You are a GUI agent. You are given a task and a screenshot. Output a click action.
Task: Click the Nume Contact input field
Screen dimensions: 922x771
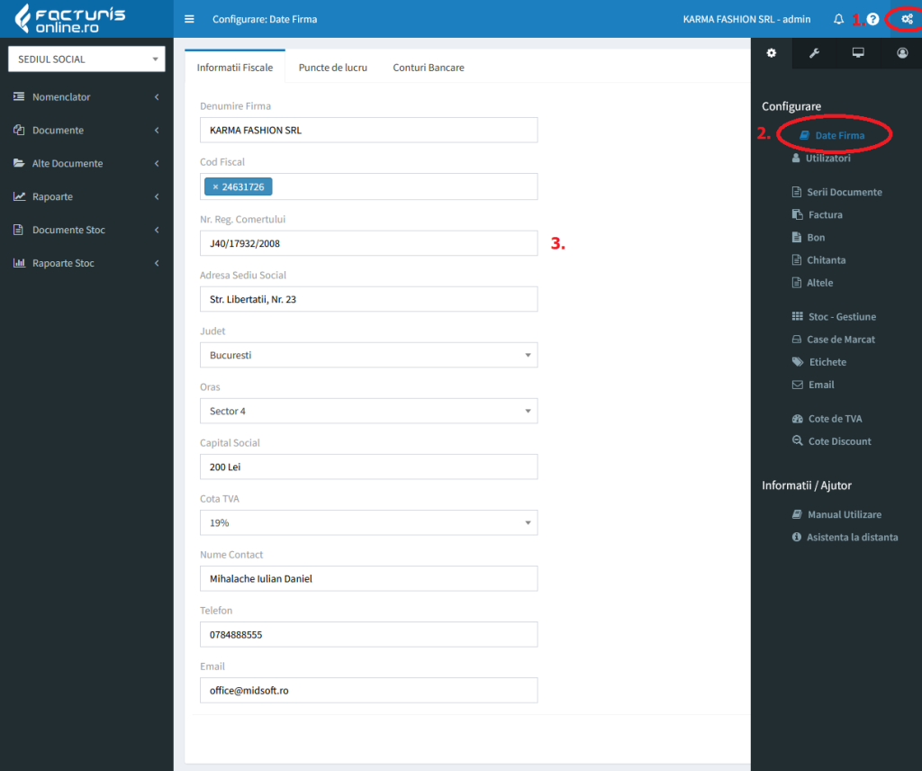click(x=368, y=578)
